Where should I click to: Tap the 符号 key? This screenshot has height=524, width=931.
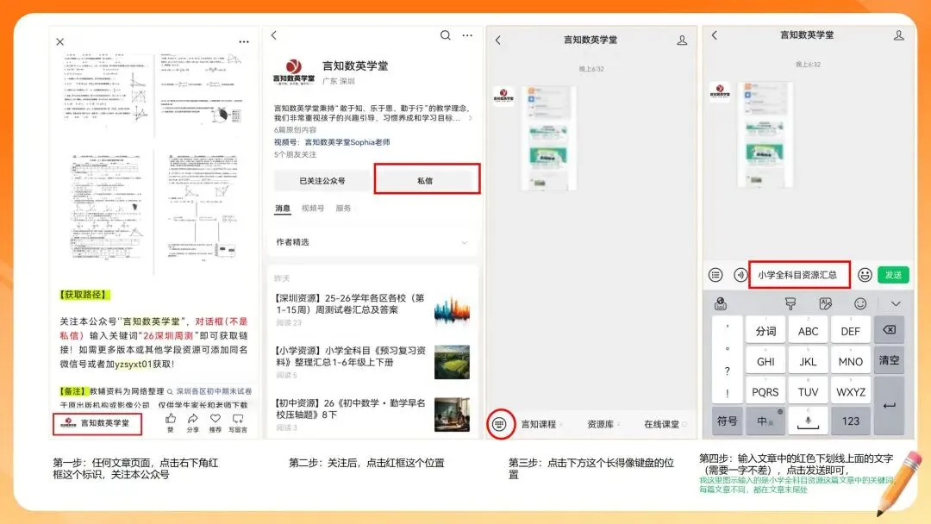[728, 421]
